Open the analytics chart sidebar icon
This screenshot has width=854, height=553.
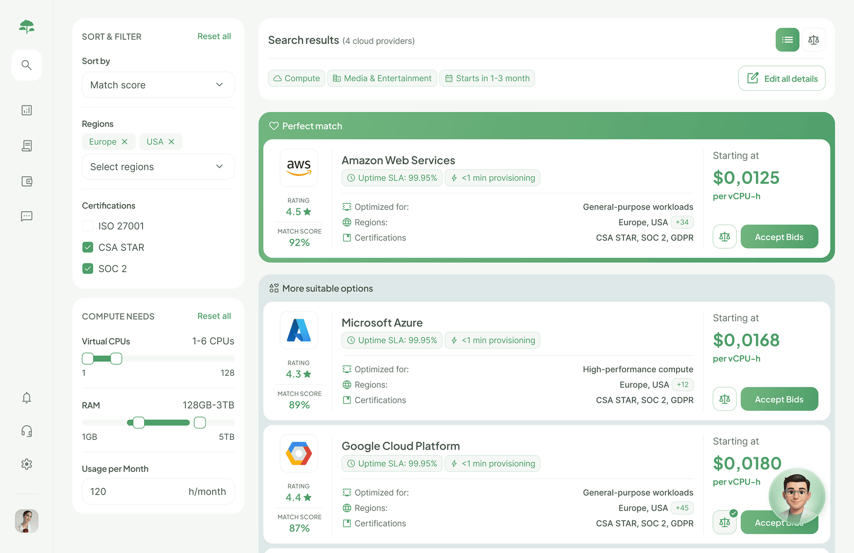(x=27, y=110)
